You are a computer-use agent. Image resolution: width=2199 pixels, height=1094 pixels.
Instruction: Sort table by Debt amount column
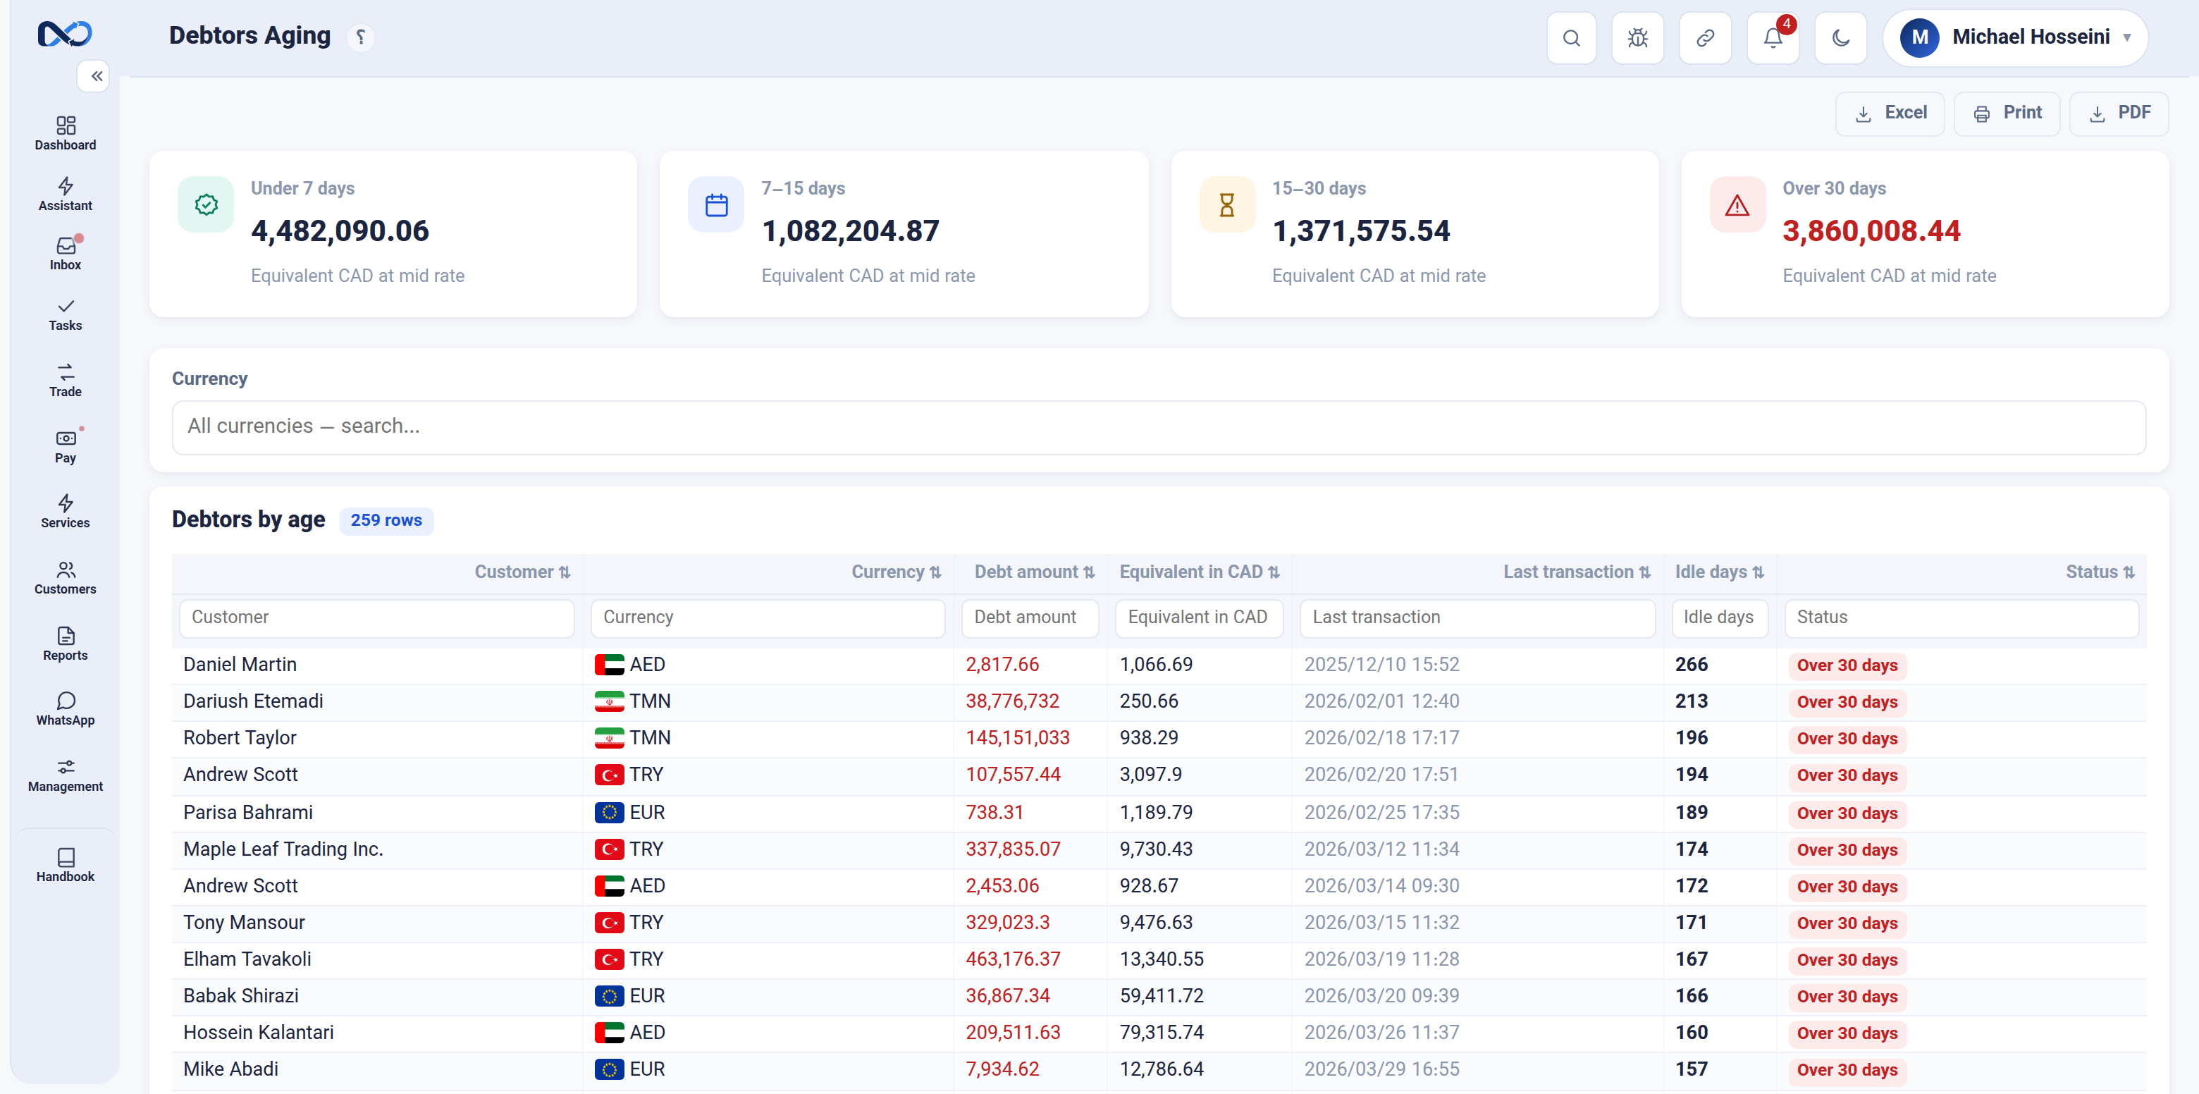(1035, 572)
